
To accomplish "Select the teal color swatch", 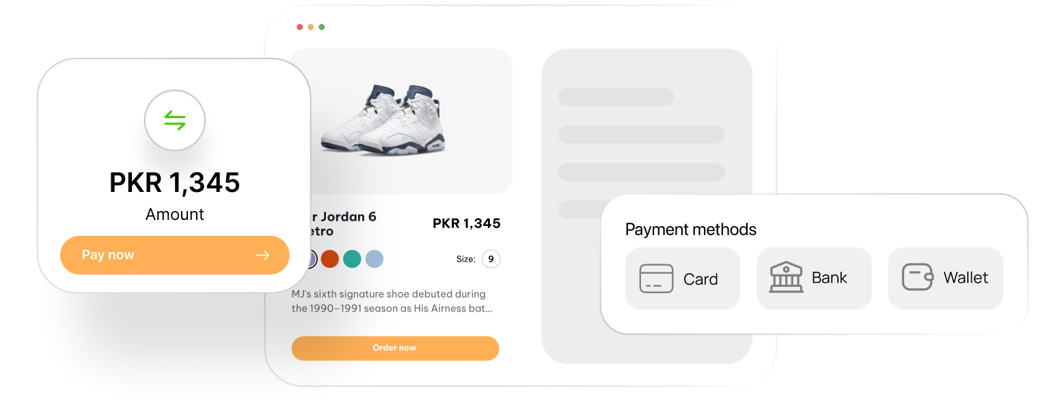I will click(x=352, y=259).
